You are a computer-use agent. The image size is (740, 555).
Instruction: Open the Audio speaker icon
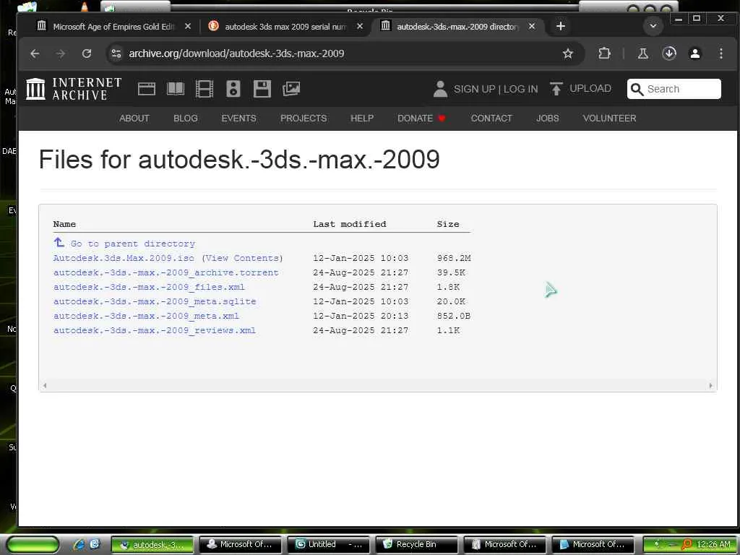point(233,89)
